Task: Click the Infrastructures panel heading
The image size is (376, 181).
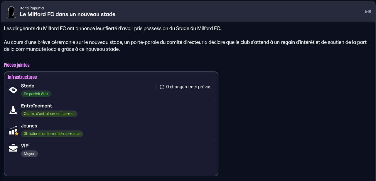Action: click(22, 77)
